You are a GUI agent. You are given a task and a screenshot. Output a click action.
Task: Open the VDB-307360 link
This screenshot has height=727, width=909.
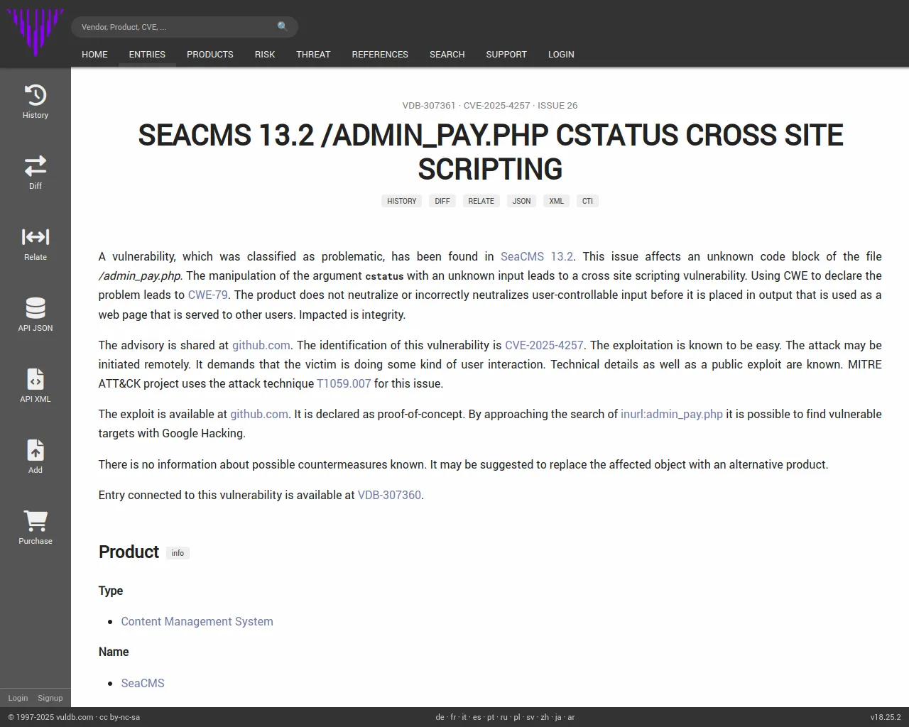pos(389,495)
